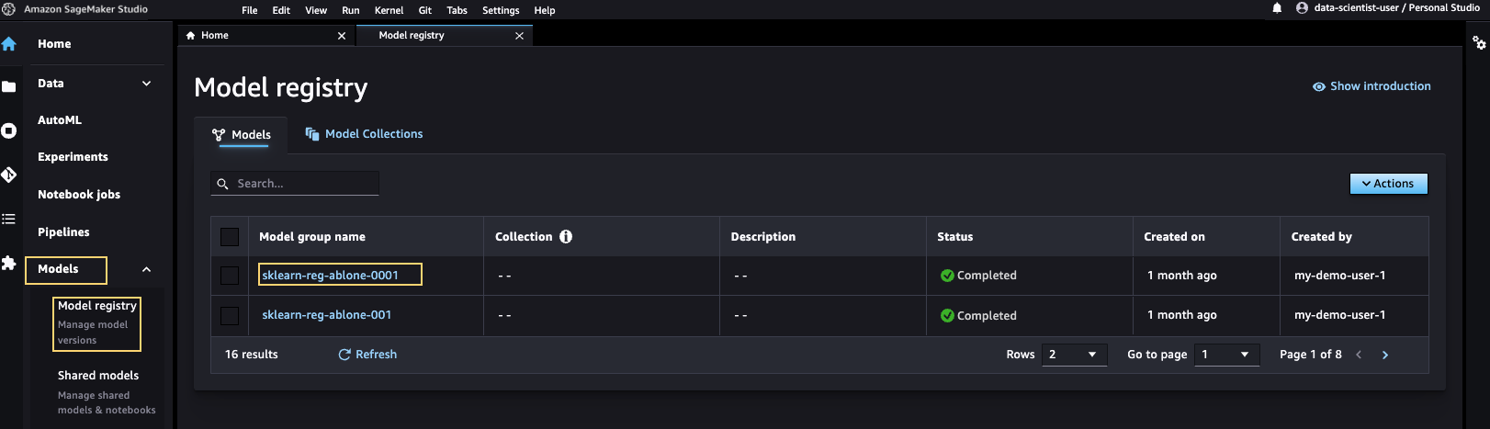Refresh the model list

coord(367,355)
